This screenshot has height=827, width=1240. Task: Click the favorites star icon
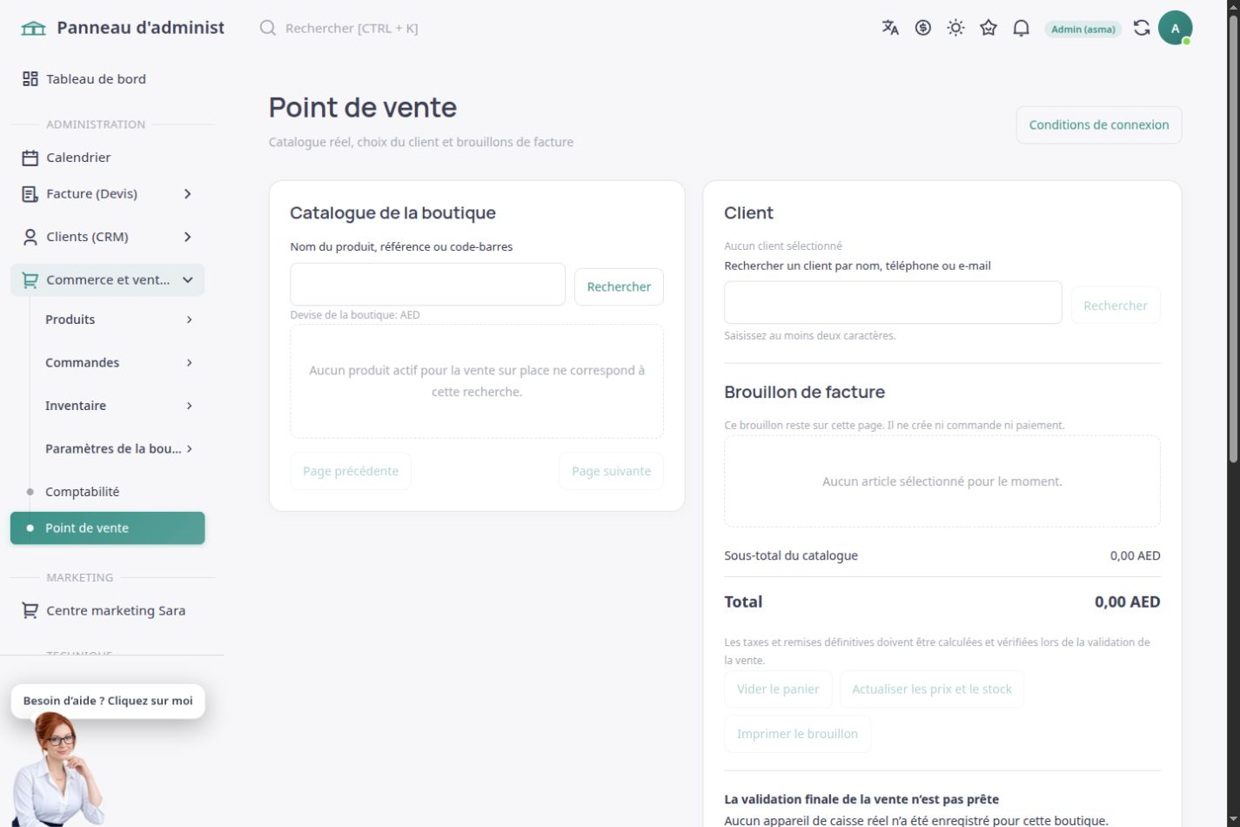tap(989, 28)
